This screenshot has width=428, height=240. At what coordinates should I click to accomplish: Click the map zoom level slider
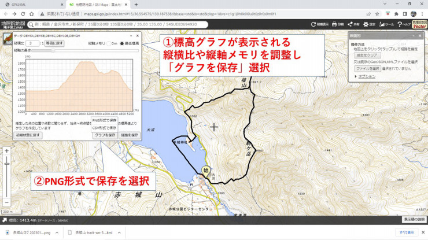[x=7, y=176]
